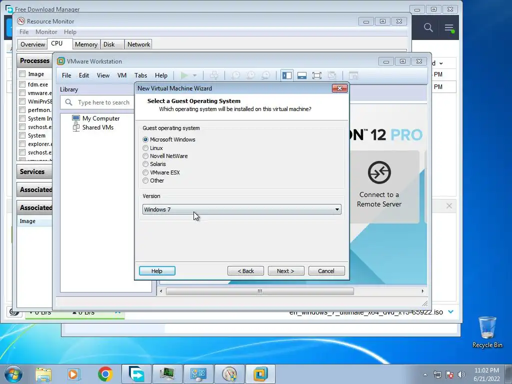Open the power options dropdown arrow beside play
The width and height of the screenshot is (512, 384).
coord(194,75)
